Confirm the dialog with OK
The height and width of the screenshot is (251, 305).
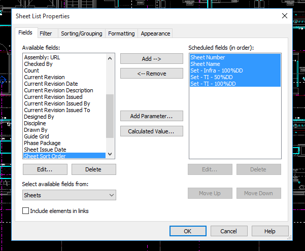[x=188, y=231]
